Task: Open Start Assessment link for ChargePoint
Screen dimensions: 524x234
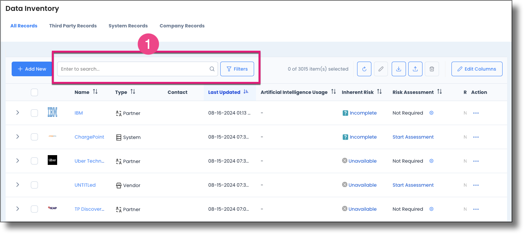Action: pos(413,137)
